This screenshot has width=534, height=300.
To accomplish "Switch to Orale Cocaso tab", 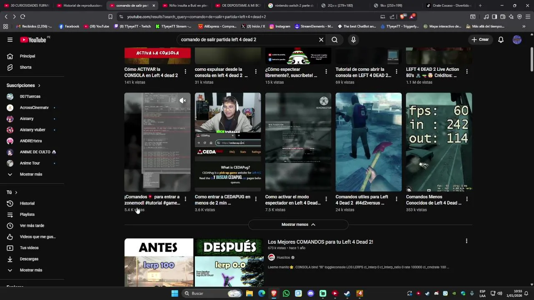I will point(449,5).
